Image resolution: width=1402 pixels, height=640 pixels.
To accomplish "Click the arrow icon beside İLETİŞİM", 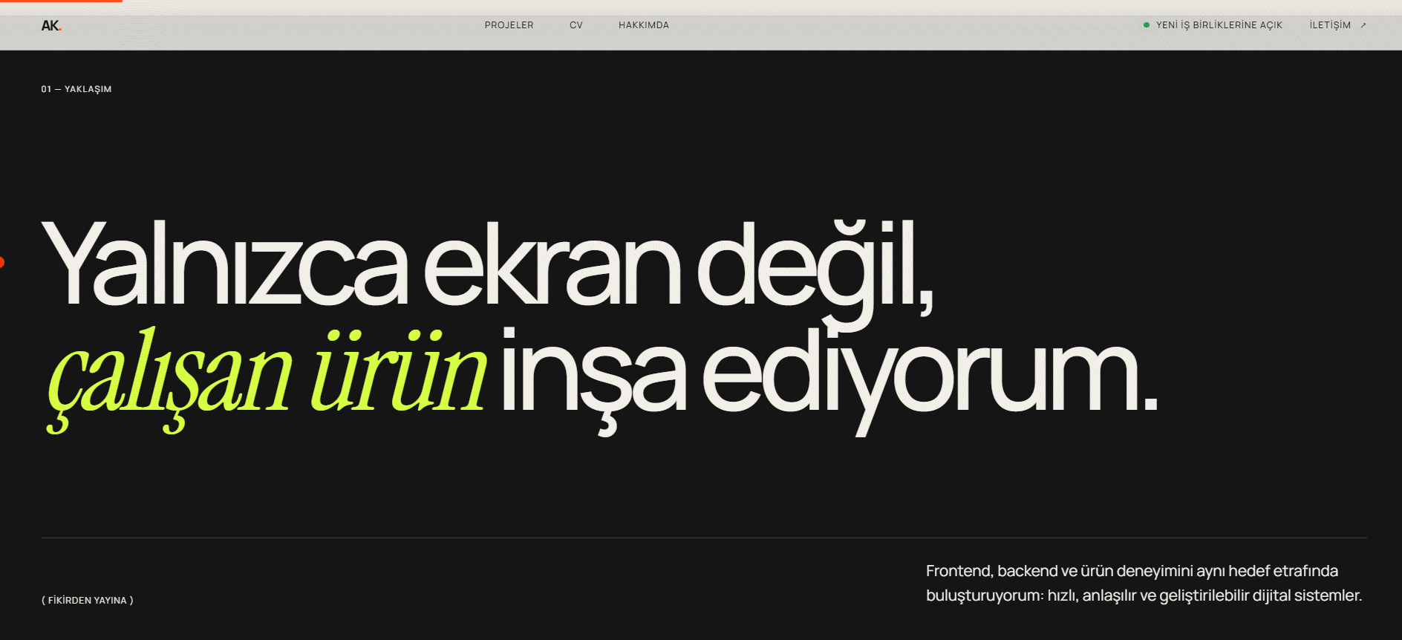I will click(x=1363, y=25).
